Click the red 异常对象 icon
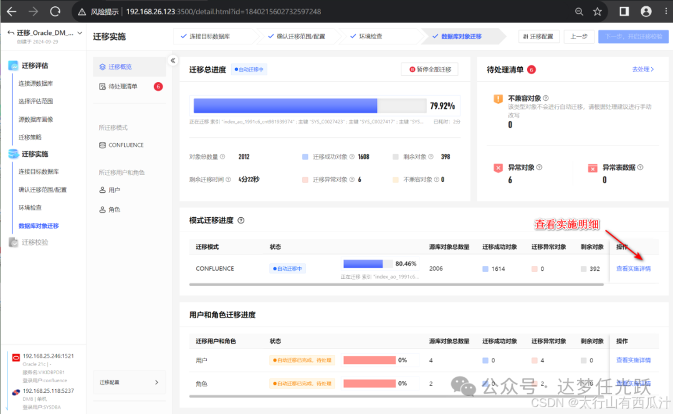 click(498, 168)
